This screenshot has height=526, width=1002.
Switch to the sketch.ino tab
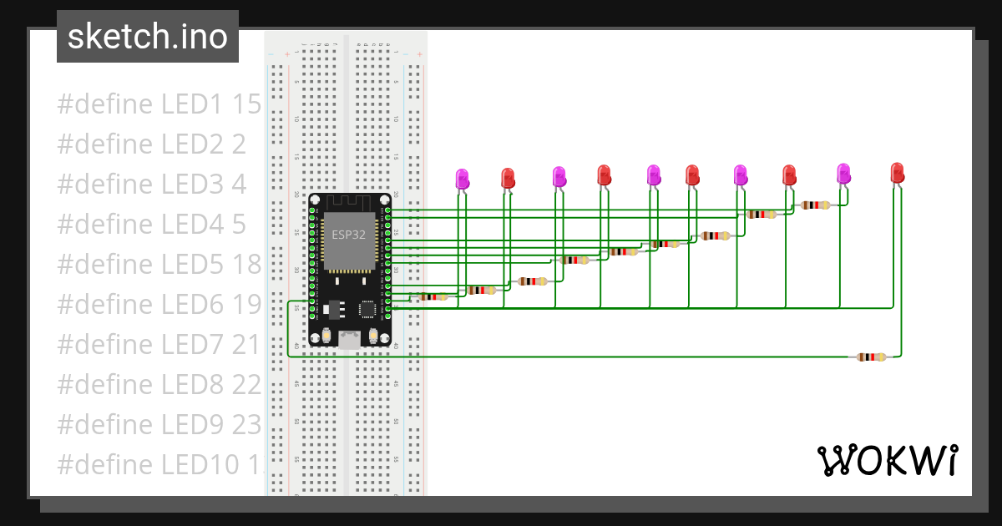pos(147,36)
